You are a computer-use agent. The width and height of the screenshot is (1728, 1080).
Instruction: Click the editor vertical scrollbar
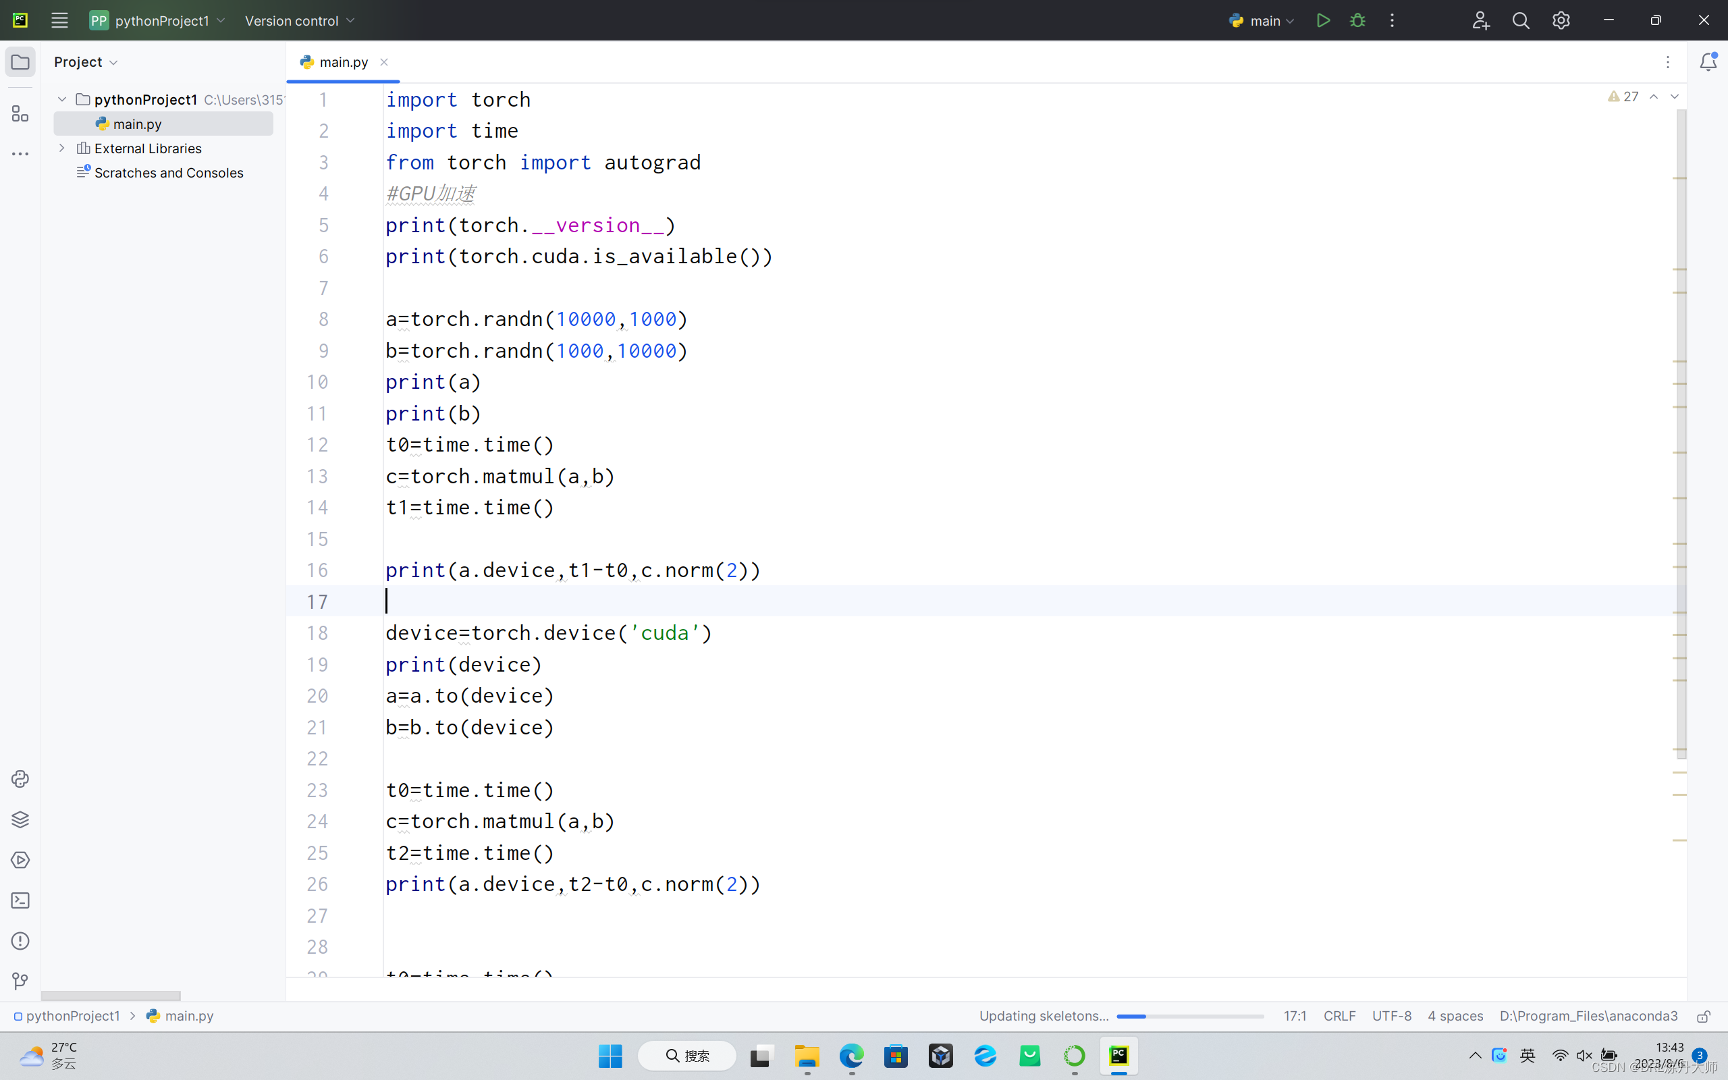1681,433
